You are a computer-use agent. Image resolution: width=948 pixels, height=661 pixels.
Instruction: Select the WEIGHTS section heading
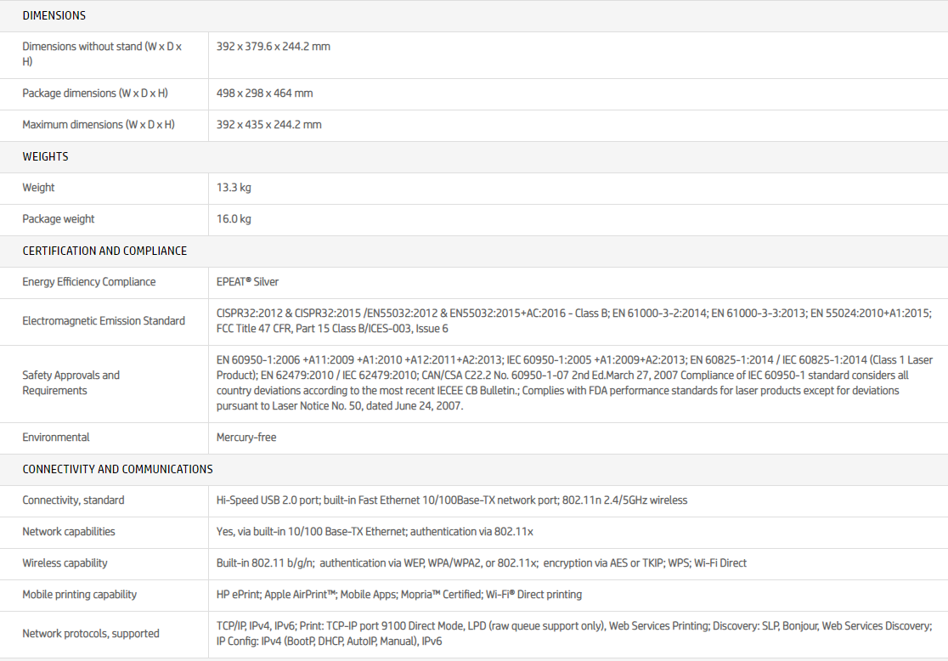click(45, 156)
